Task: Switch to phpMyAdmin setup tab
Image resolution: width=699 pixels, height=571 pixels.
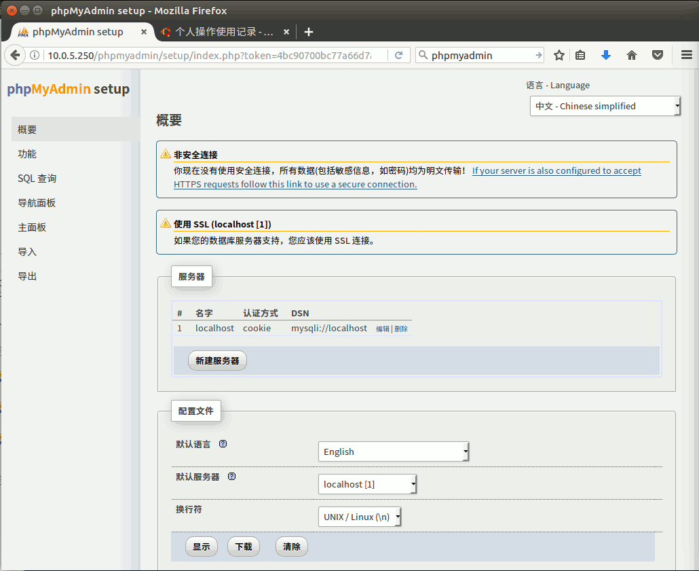Action: point(83,32)
